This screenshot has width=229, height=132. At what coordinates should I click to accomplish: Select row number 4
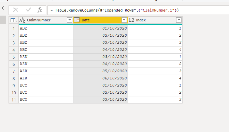click(14, 50)
